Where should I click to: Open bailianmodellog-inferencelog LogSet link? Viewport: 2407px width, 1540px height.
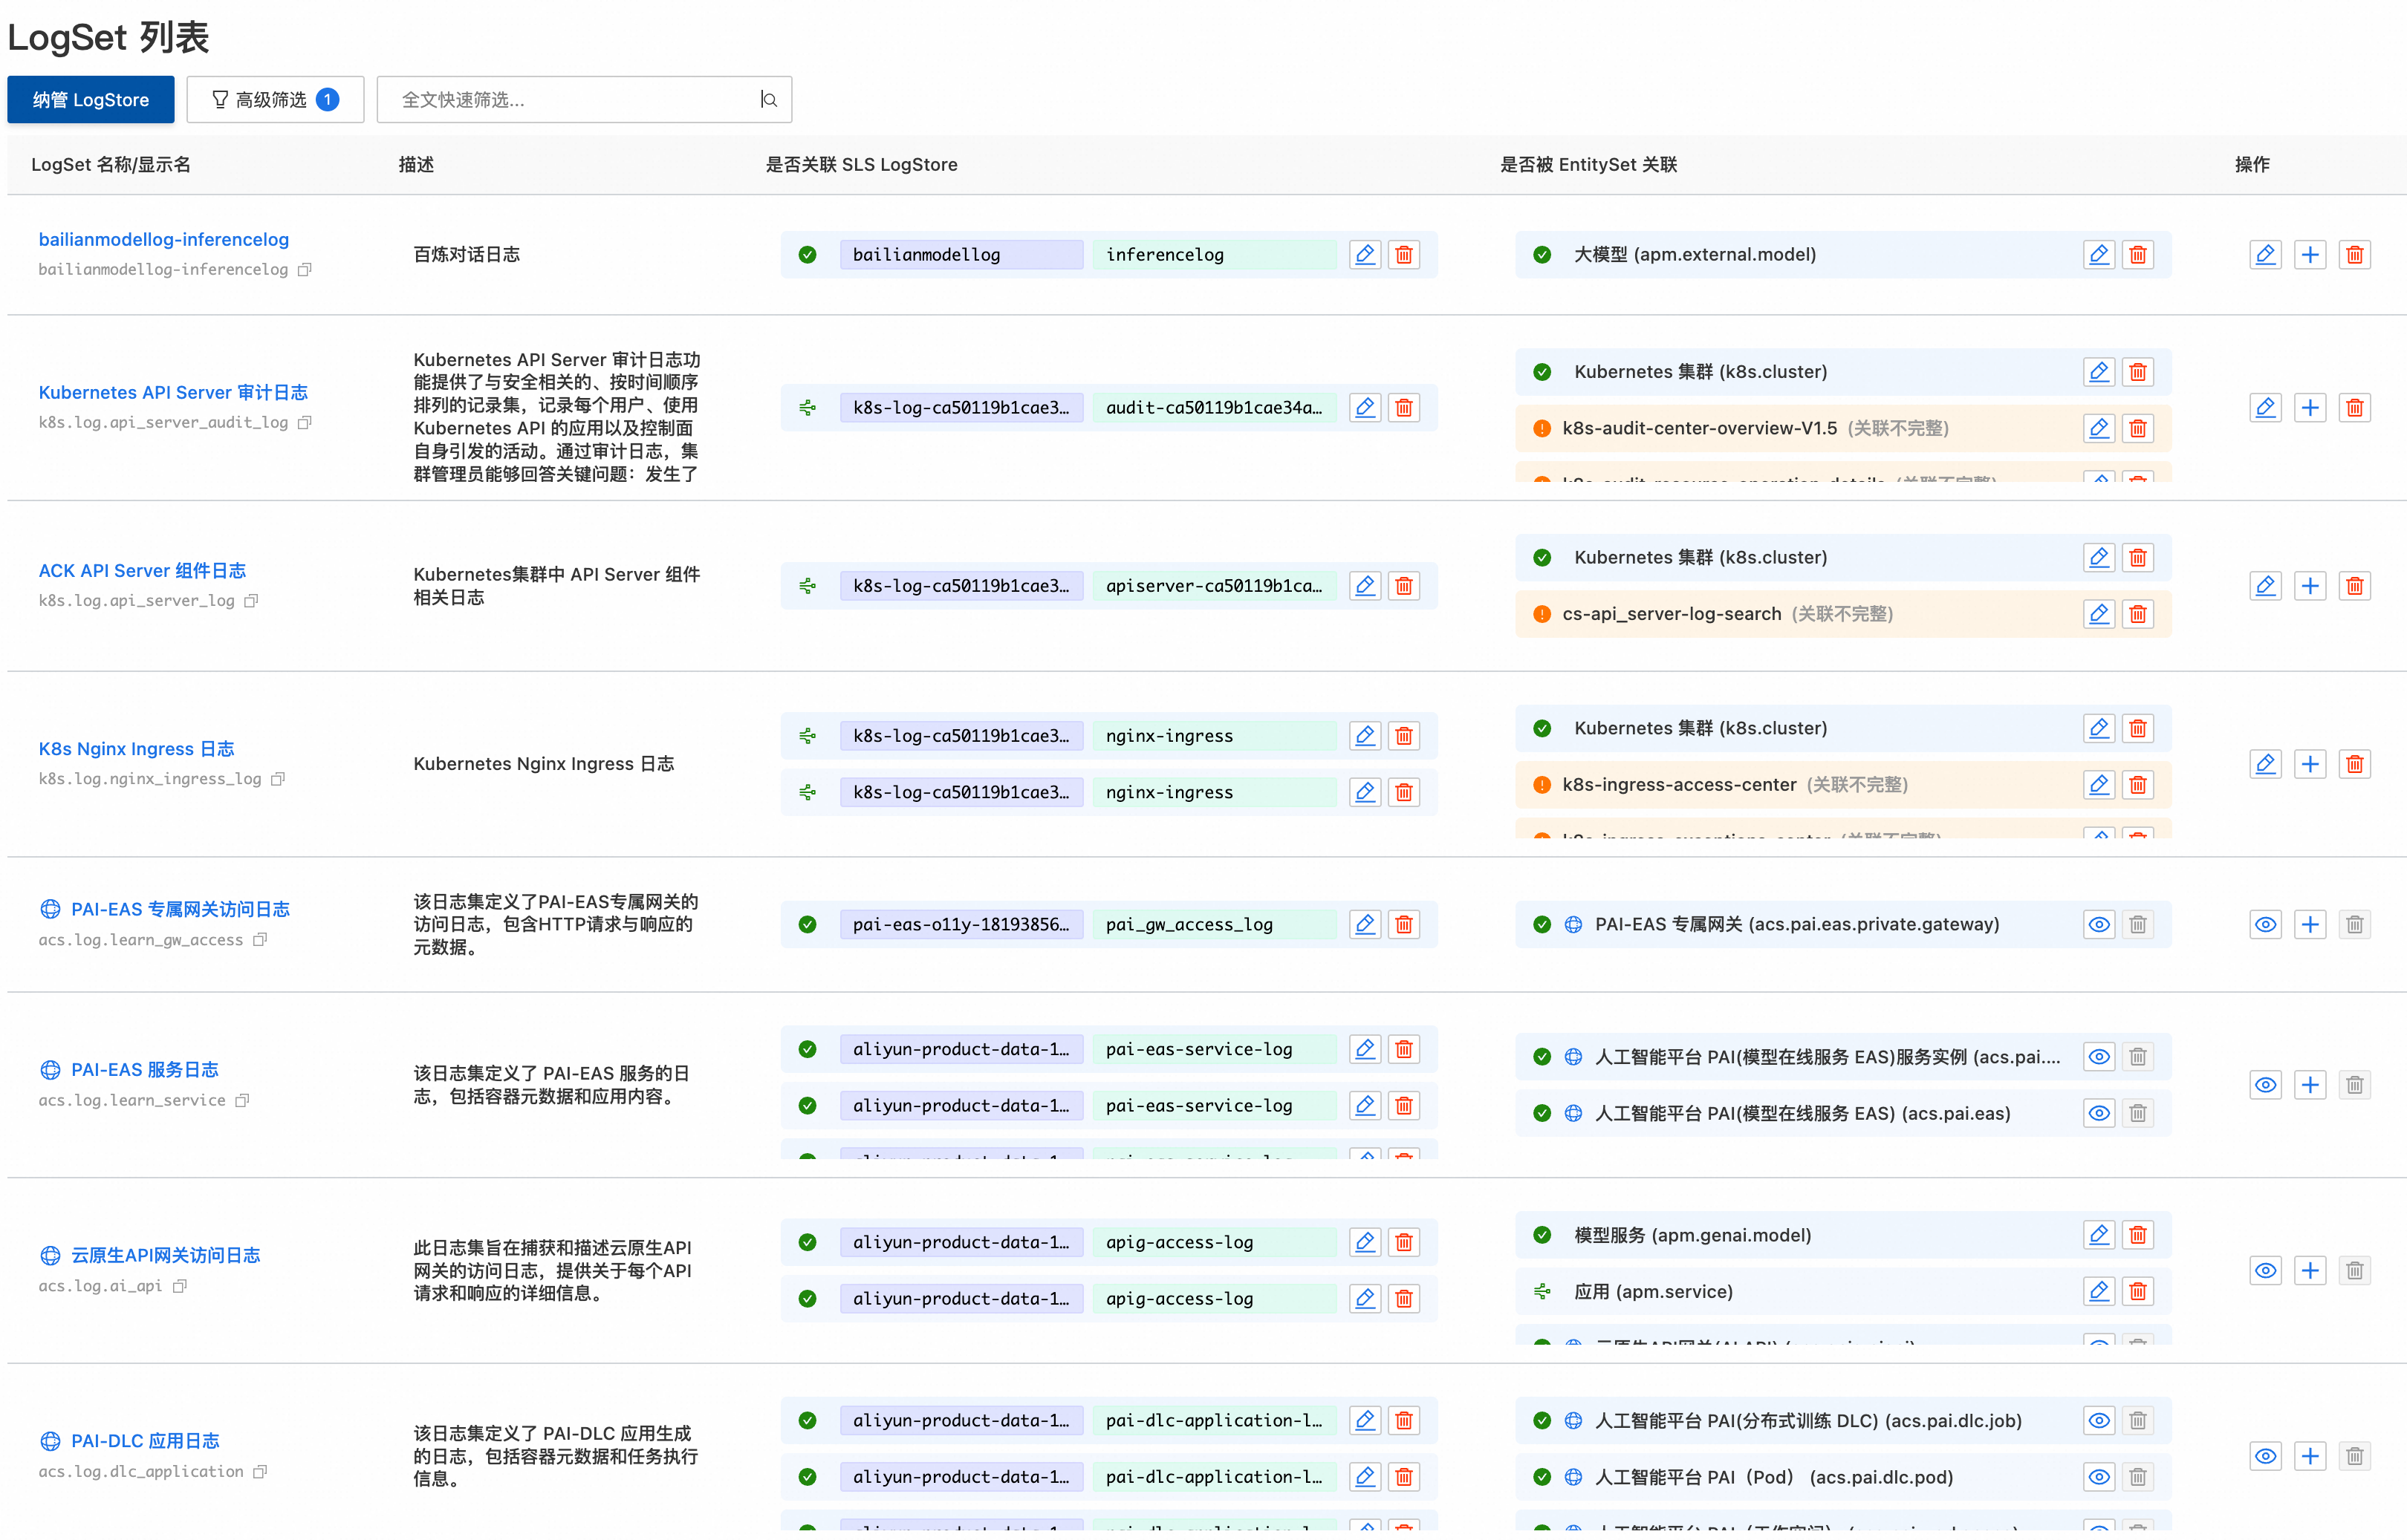[163, 239]
